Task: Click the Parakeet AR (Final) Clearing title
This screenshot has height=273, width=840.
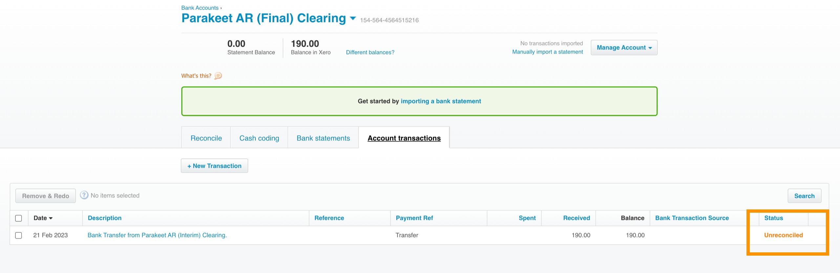Action: point(263,18)
